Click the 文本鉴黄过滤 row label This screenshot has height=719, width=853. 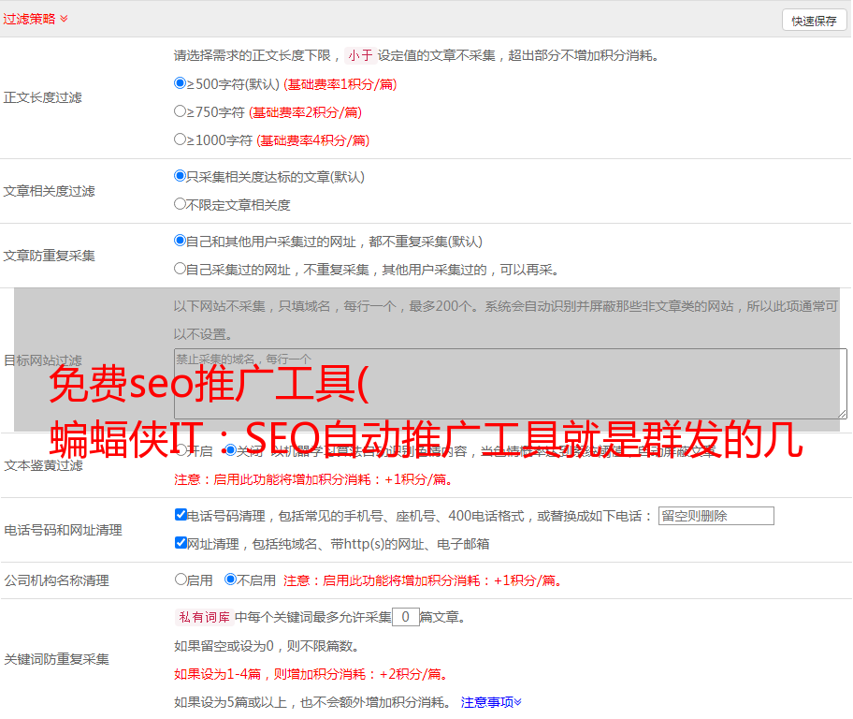click(x=44, y=465)
